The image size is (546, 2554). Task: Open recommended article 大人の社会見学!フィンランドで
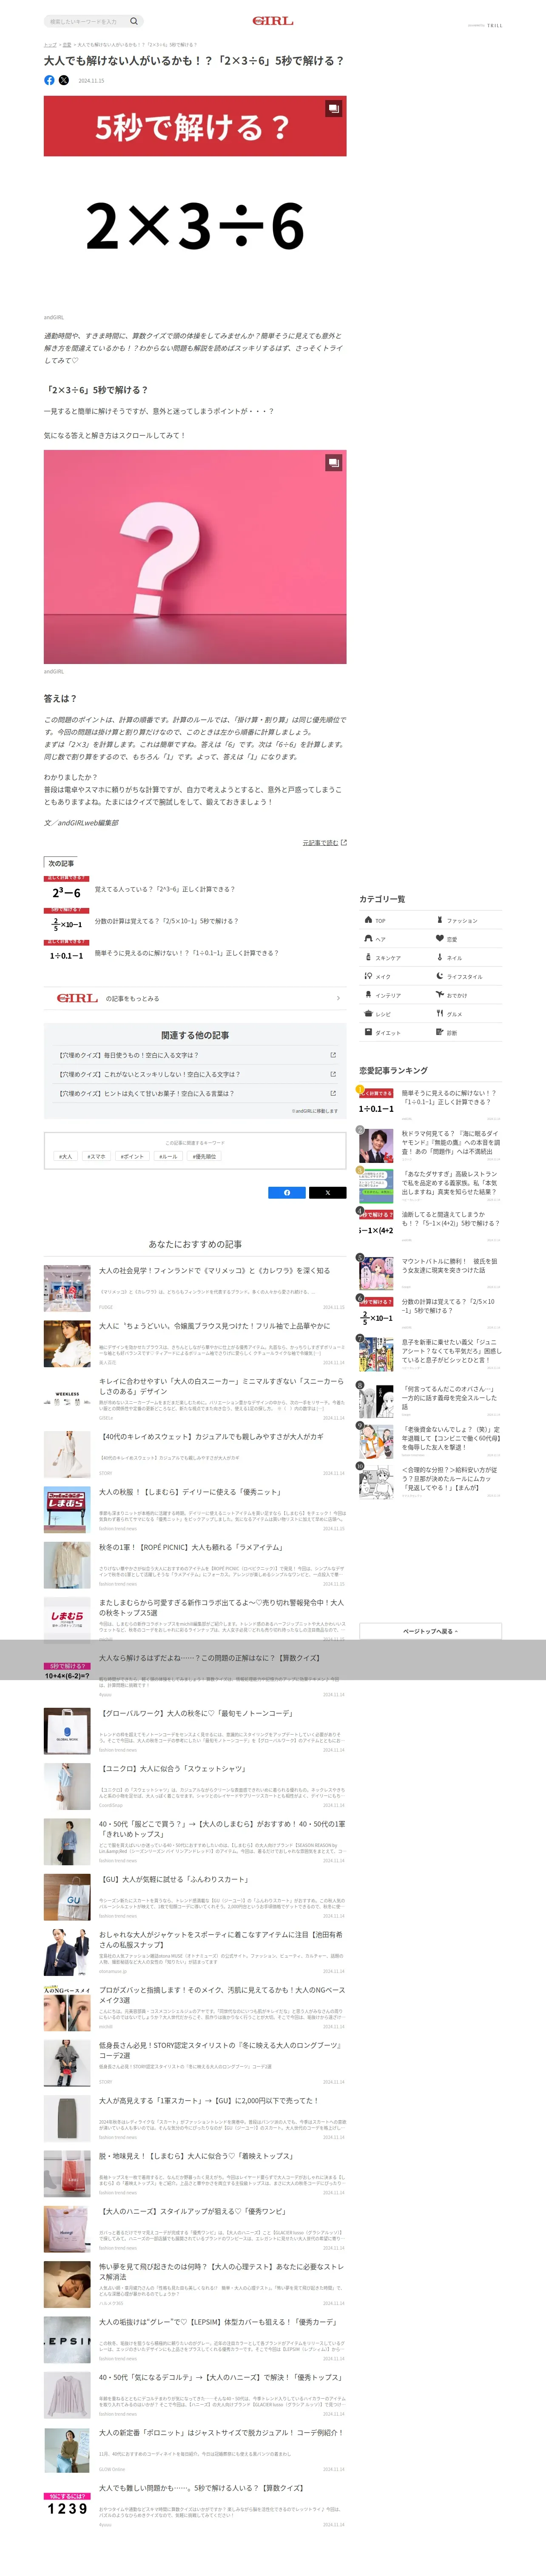[215, 1271]
